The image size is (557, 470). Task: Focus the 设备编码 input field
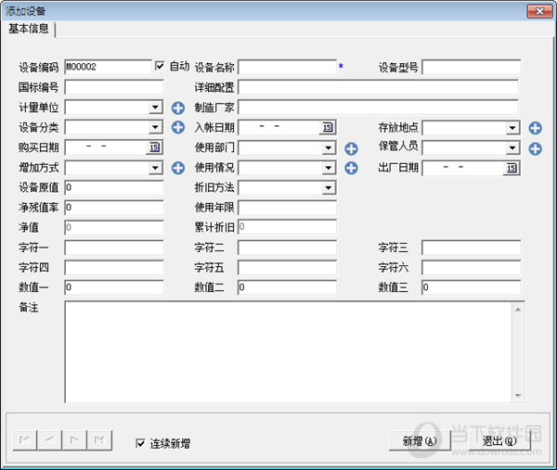coord(108,67)
